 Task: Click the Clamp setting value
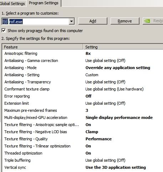pyautogui.click(x=92, y=132)
